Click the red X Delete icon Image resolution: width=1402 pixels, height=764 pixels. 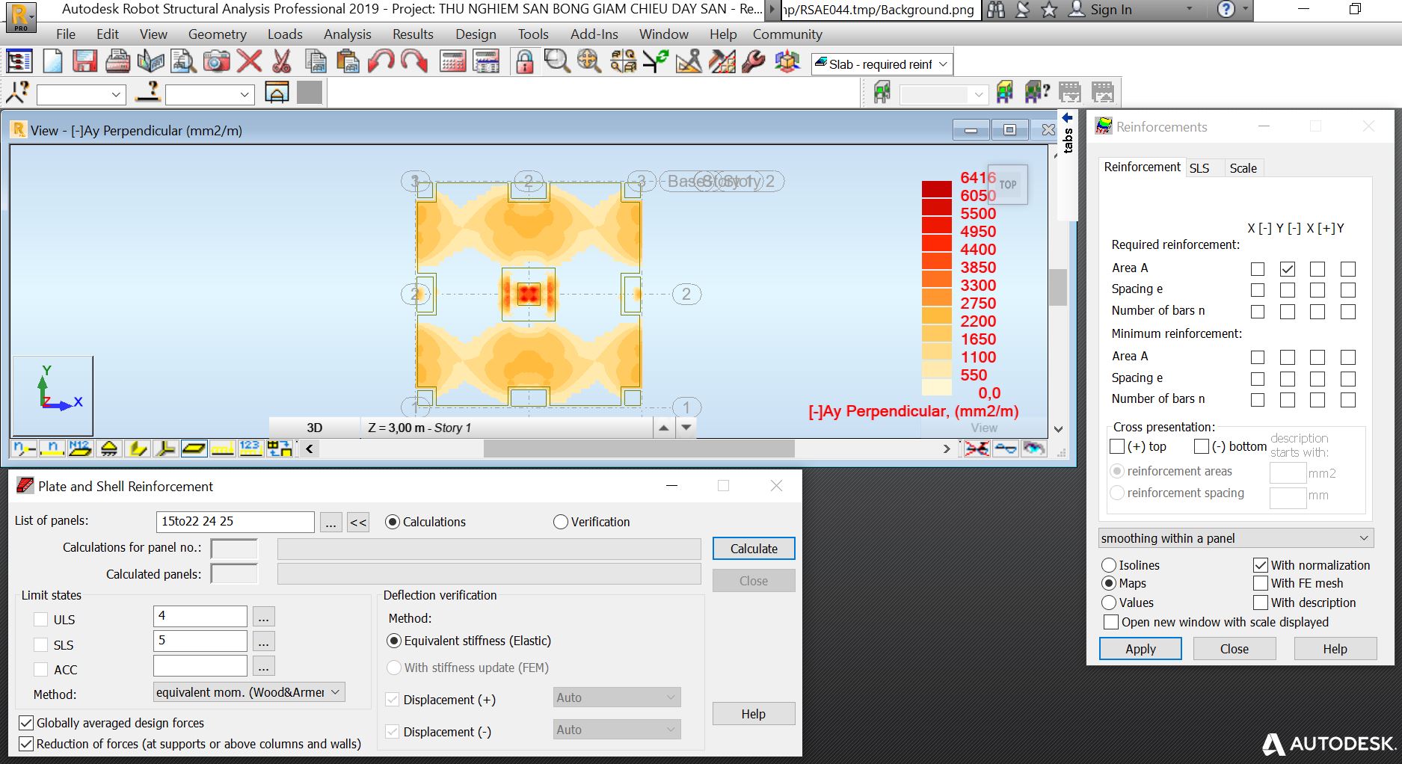(249, 62)
